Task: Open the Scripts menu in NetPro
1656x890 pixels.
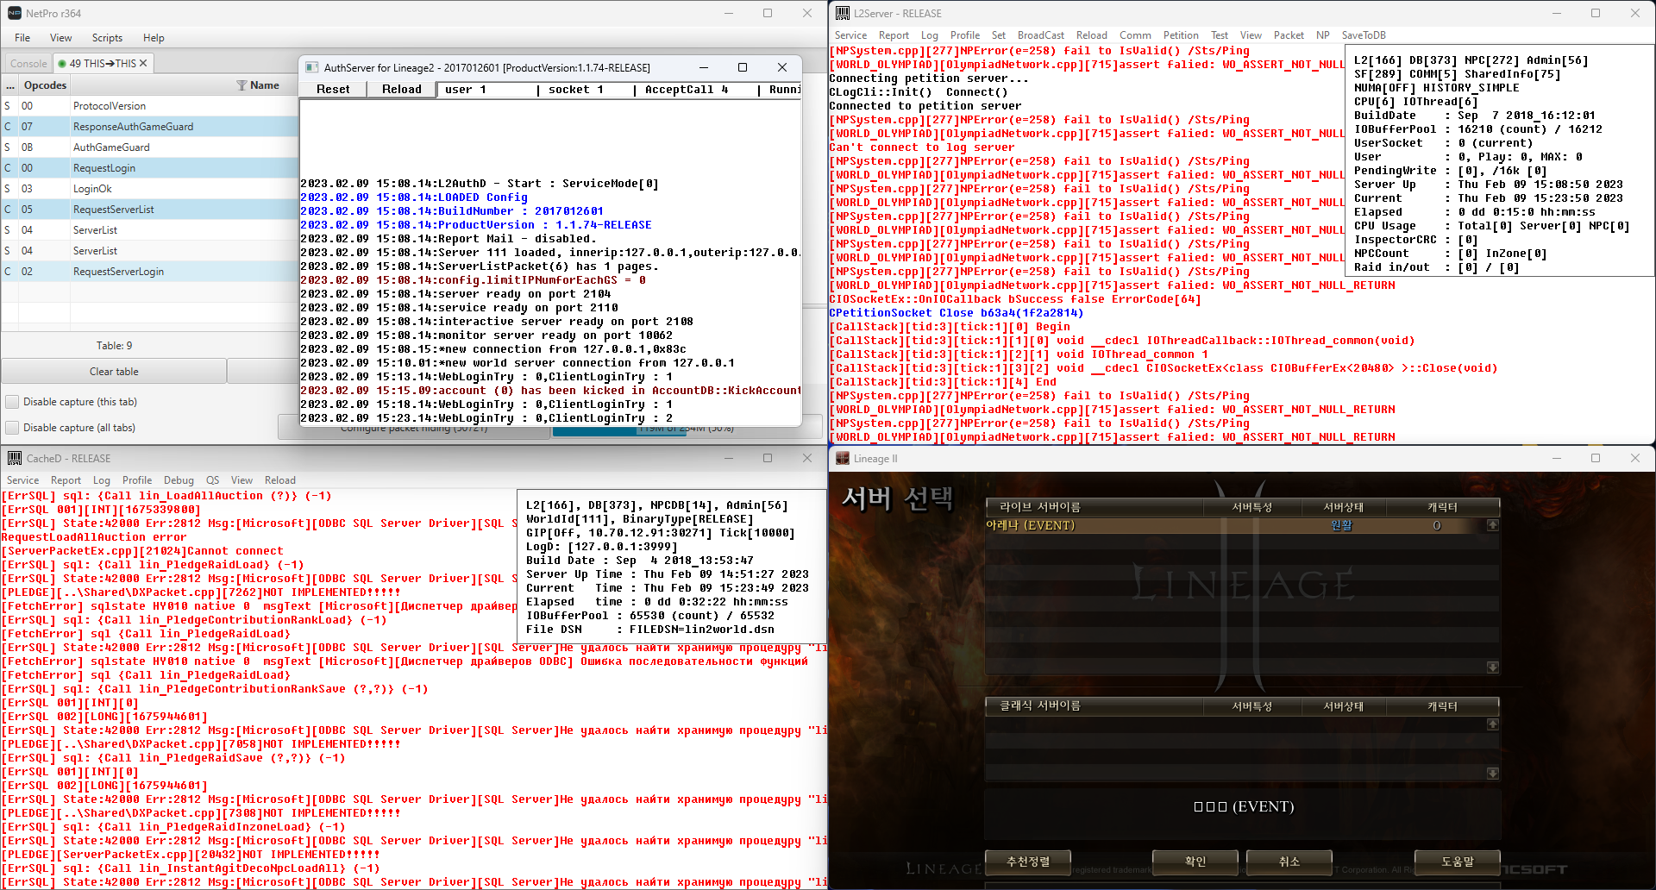Action: click(107, 38)
